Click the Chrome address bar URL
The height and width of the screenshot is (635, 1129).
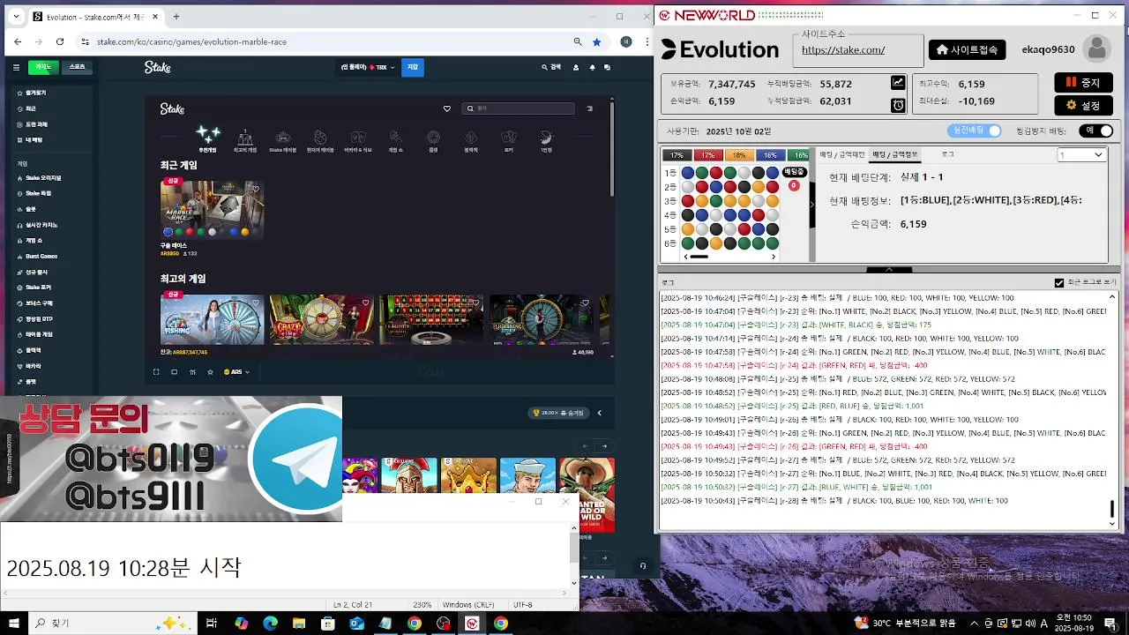tap(191, 41)
